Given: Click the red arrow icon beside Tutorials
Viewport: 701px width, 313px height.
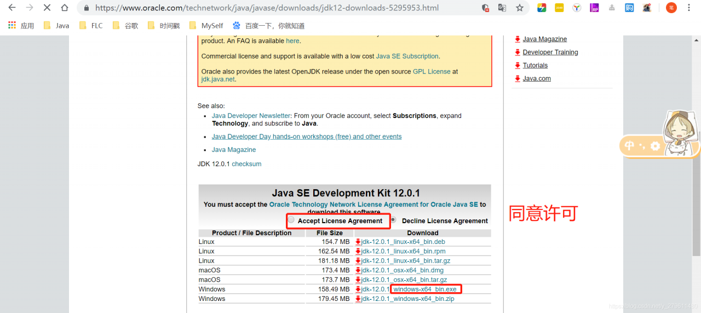Looking at the screenshot, I should (518, 65).
